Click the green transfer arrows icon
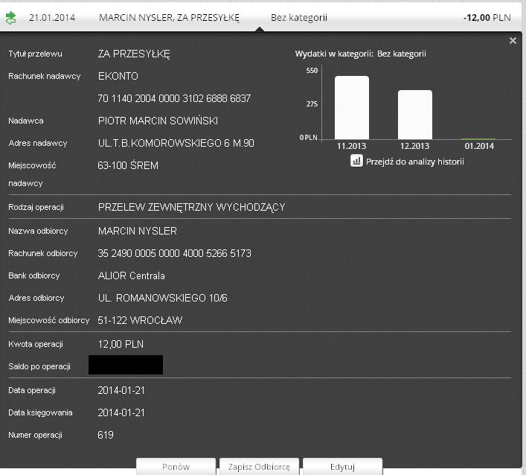The image size is (526, 475). (10, 18)
